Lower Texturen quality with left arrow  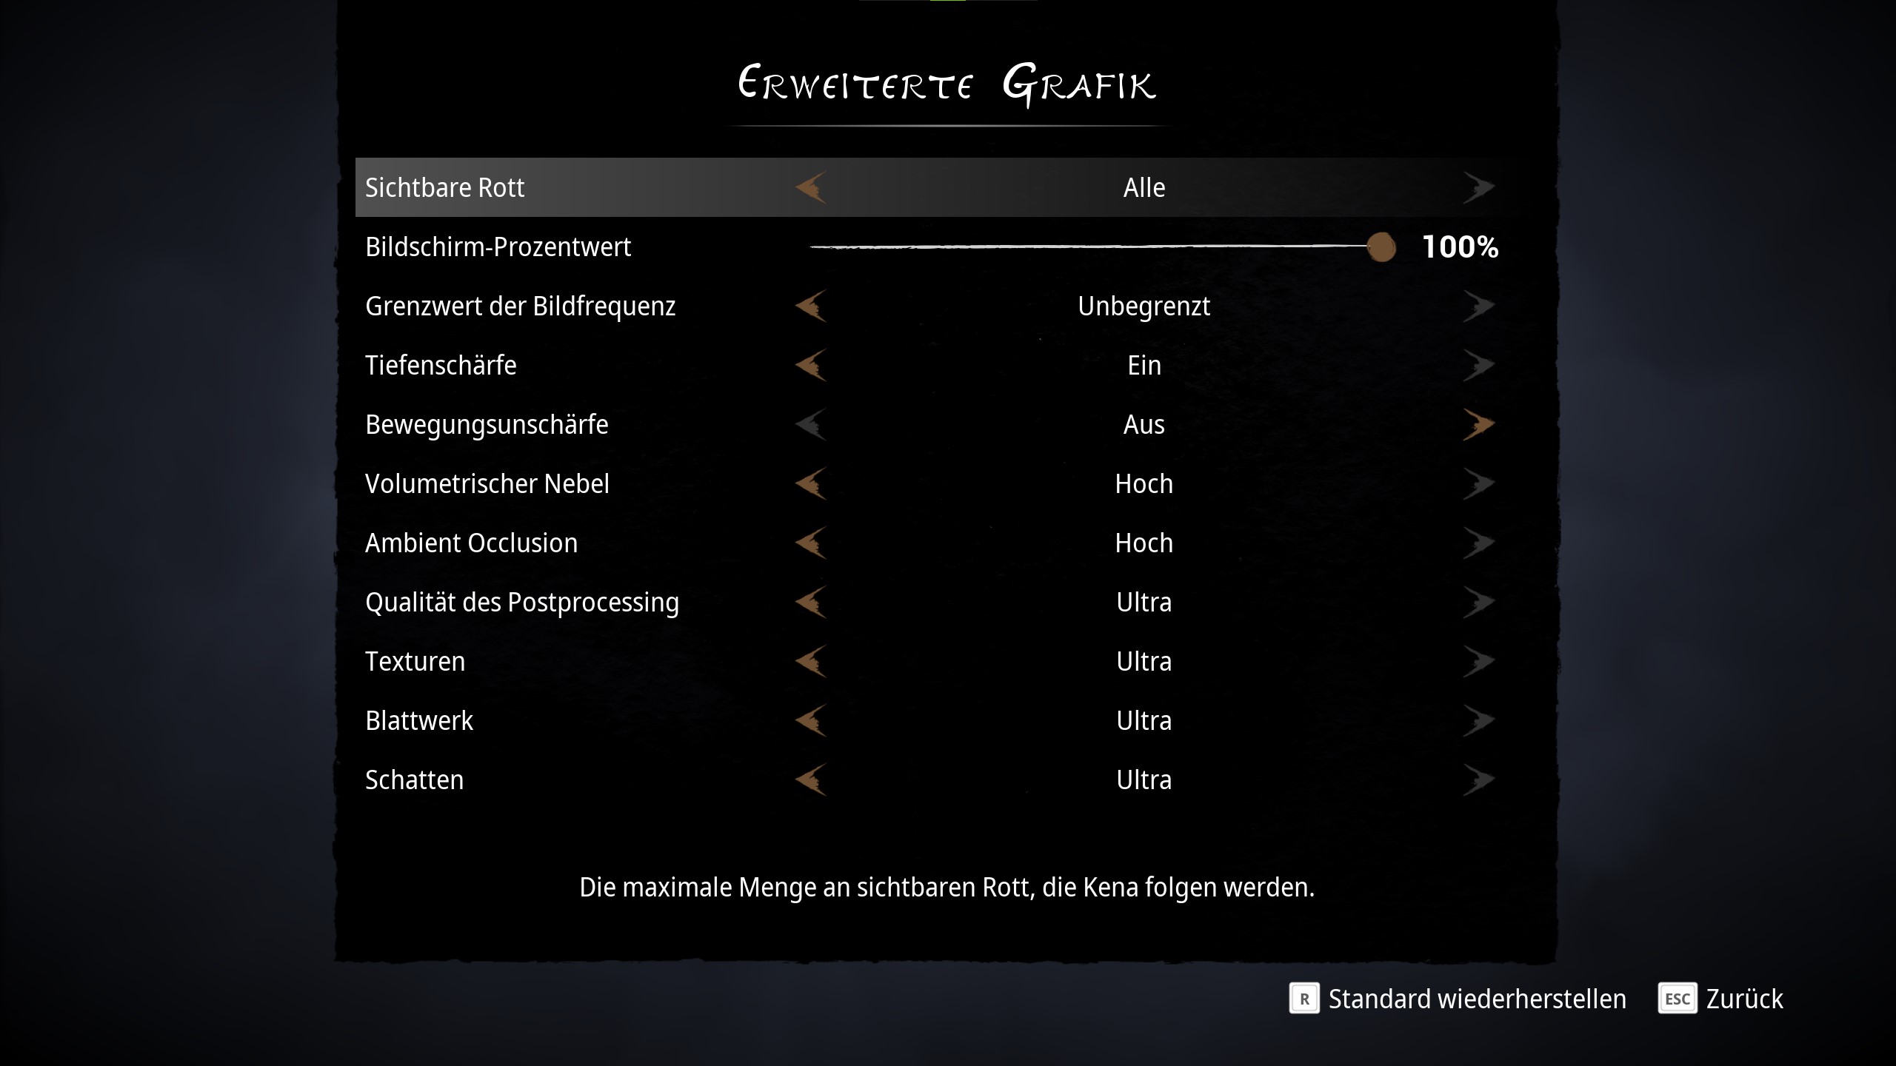tap(811, 661)
